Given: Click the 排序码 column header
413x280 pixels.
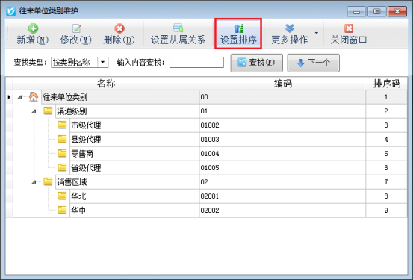Looking at the screenshot, I should (x=386, y=84).
